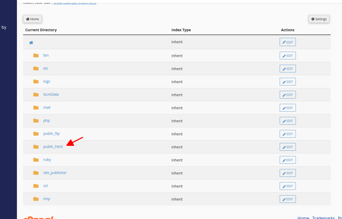Click Show example index files link

[75, 3]
